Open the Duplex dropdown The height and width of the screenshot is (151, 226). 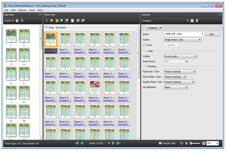click(x=182, y=40)
